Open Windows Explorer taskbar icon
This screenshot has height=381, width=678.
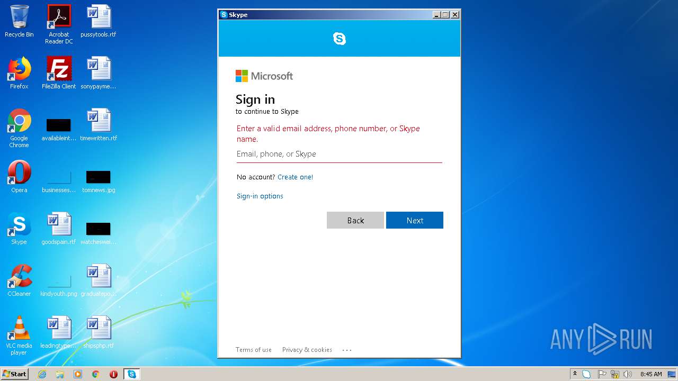pyautogui.click(x=60, y=374)
